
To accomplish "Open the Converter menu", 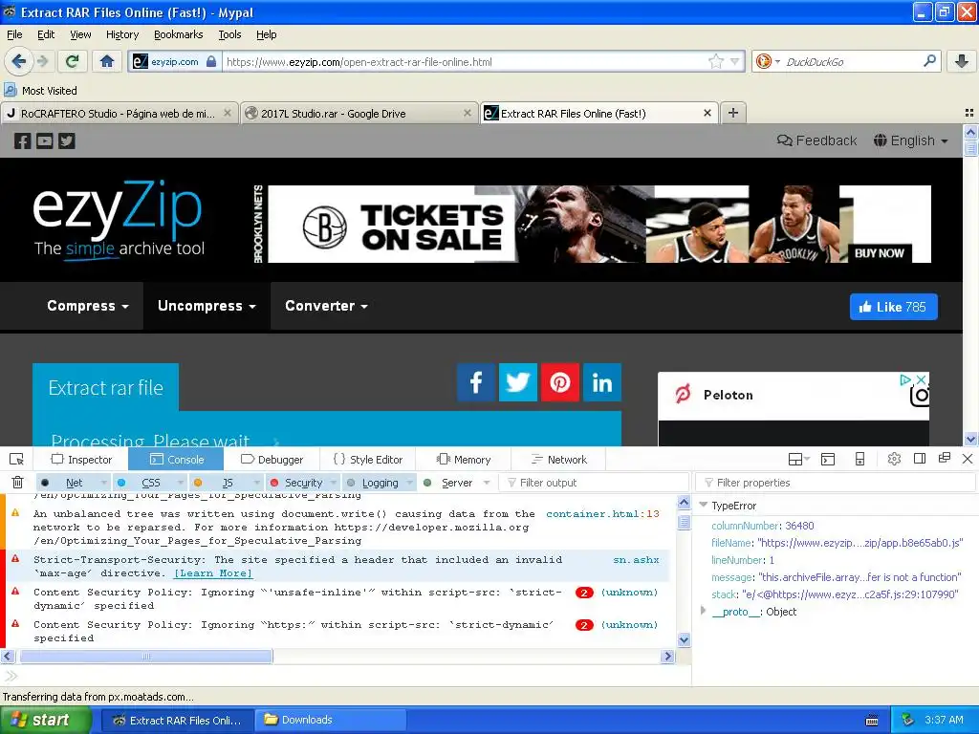I will point(326,306).
